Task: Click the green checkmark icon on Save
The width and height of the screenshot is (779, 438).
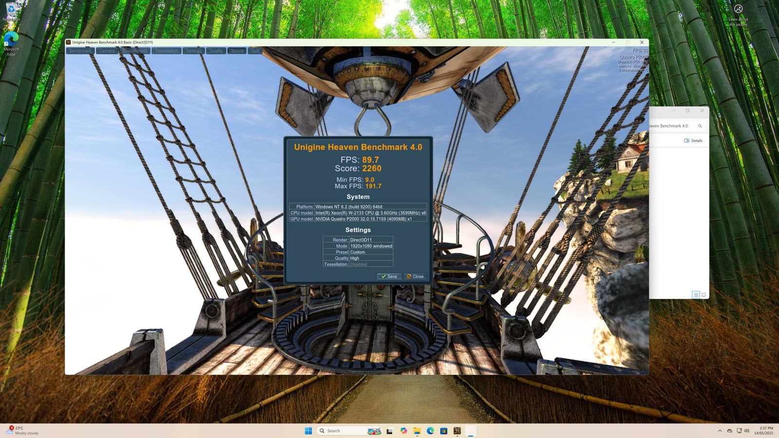Action: point(384,276)
